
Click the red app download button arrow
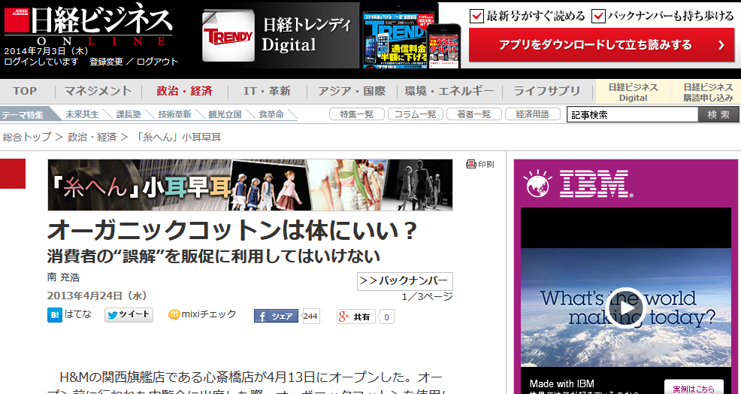pos(721,45)
